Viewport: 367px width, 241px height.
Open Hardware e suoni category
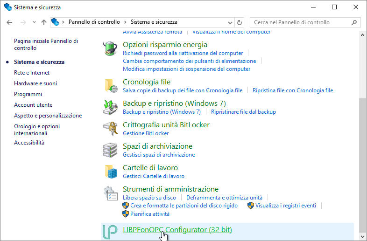coord(35,83)
